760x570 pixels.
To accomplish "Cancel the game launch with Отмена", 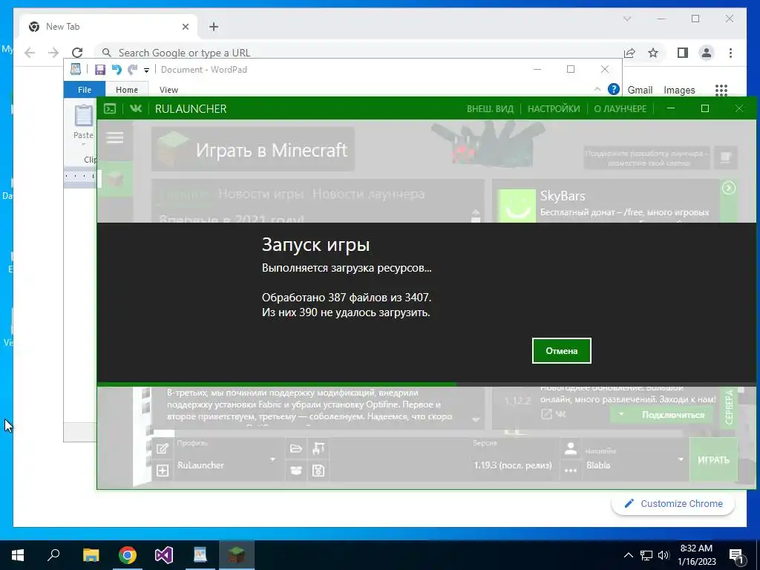I will [561, 350].
